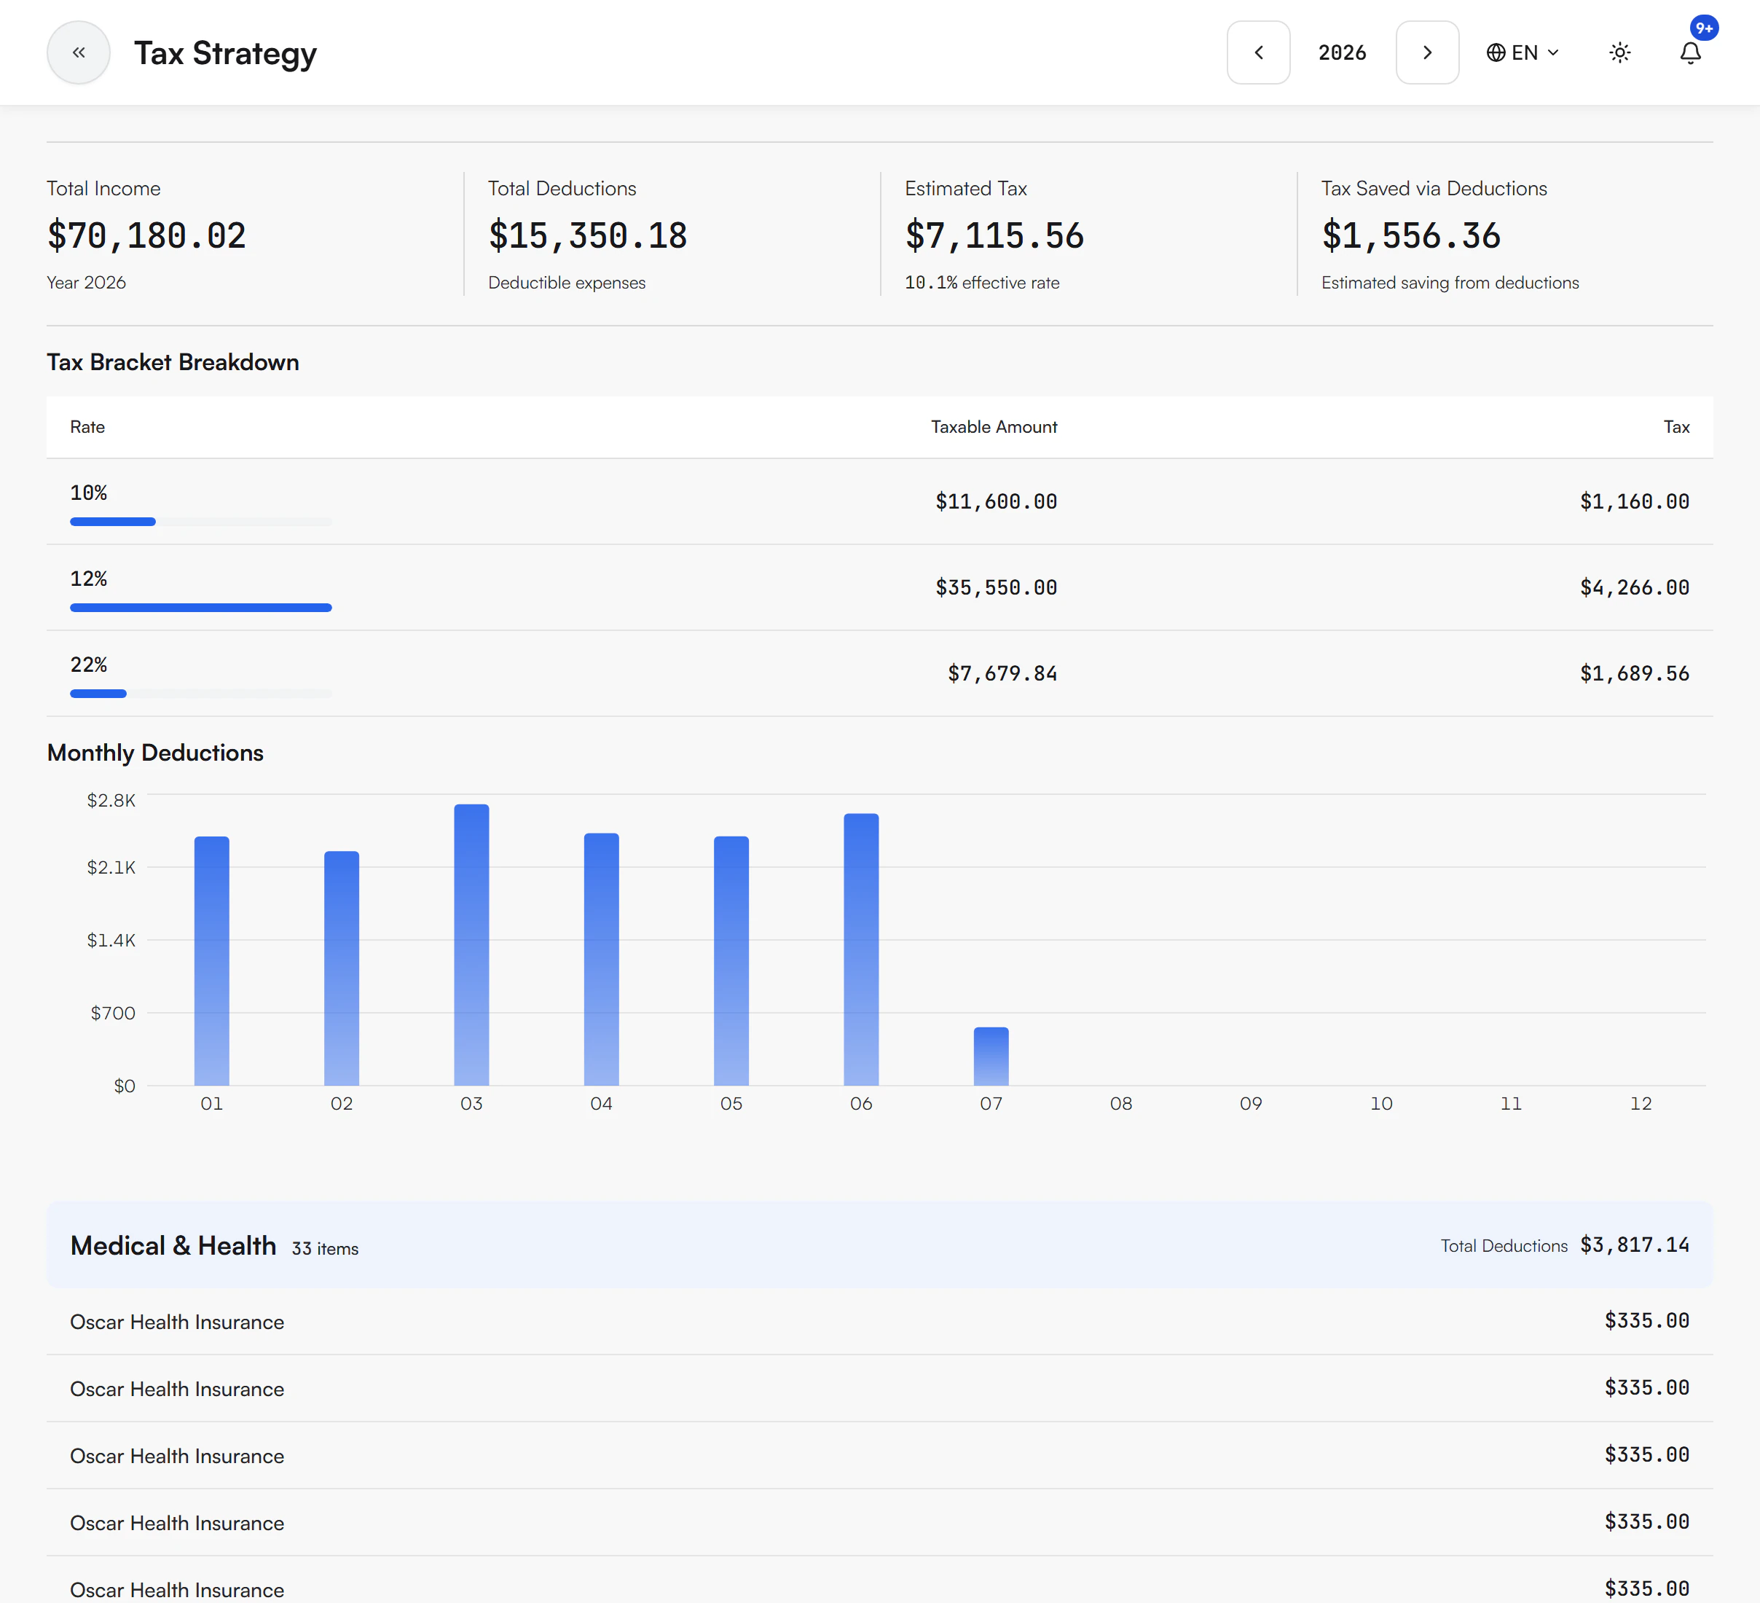The height and width of the screenshot is (1603, 1760).
Task: Advance to next year arrow
Action: 1426,52
